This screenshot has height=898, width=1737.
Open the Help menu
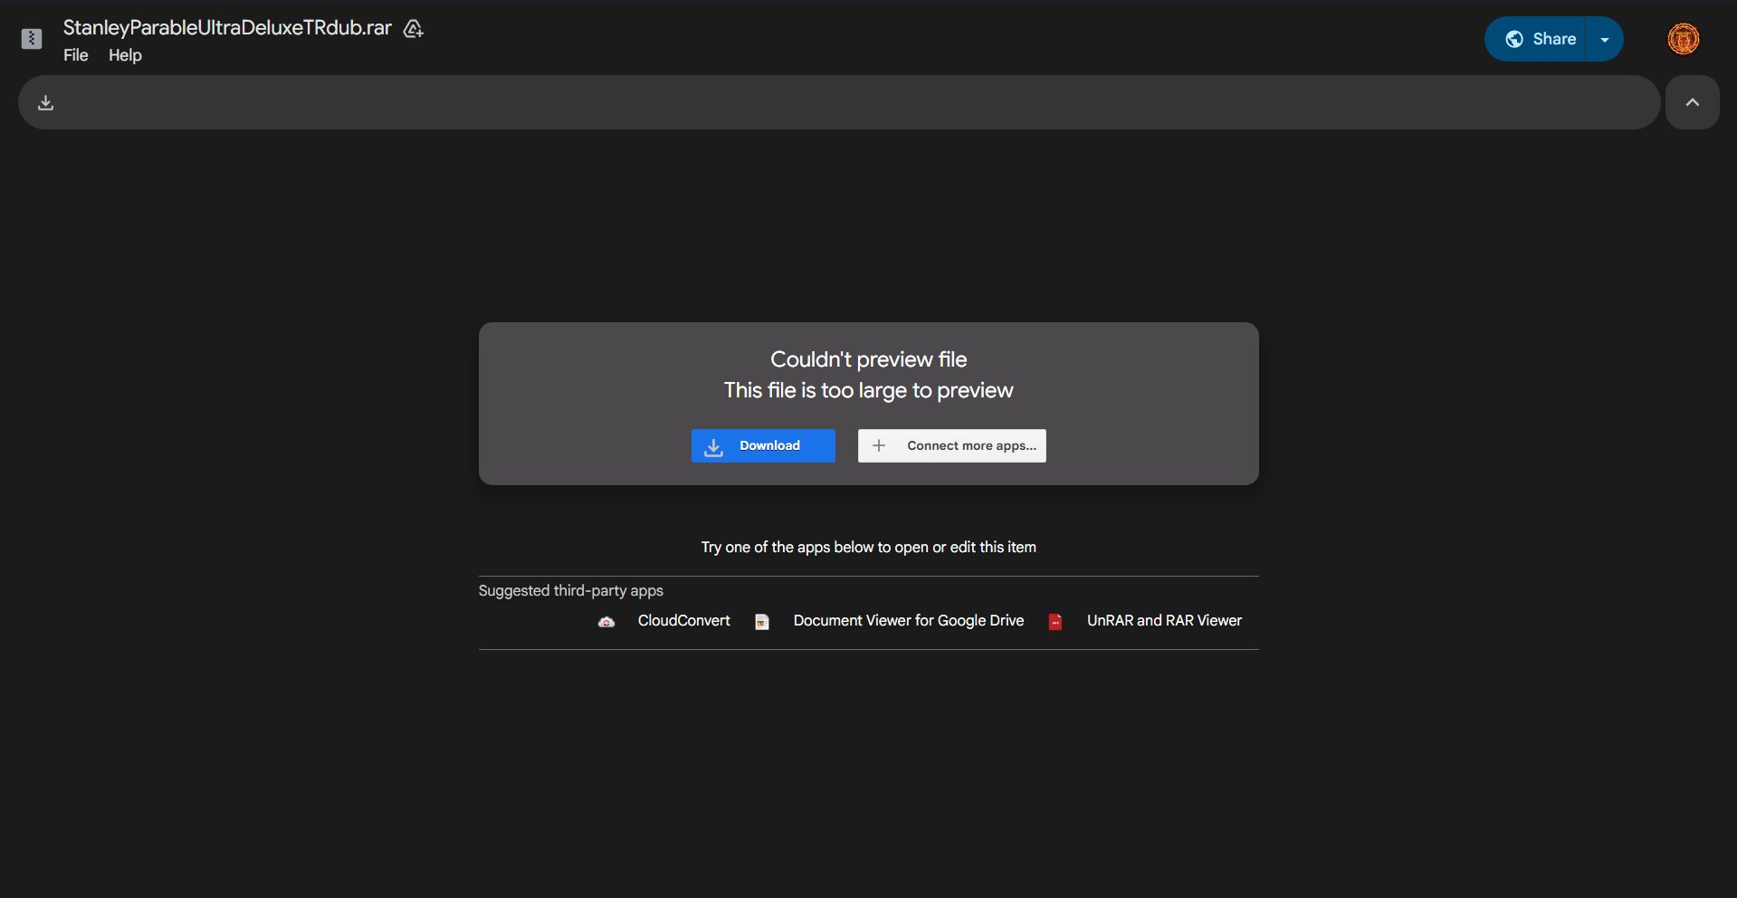click(x=125, y=55)
